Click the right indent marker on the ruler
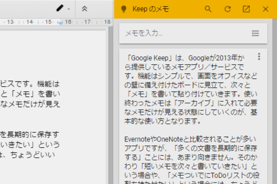The height and width of the screenshot is (184, 277). (x=60, y=23)
